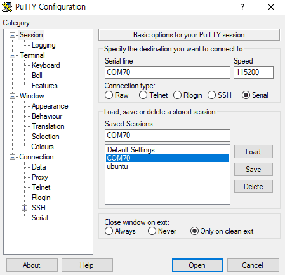Load the selected saved session
Image resolution: width=285 pixels, height=275 pixels.
pyautogui.click(x=253, y=152)
